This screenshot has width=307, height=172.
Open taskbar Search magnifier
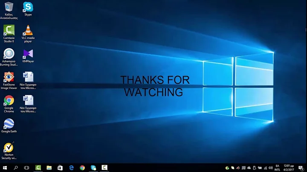click(x=16, y=168)
